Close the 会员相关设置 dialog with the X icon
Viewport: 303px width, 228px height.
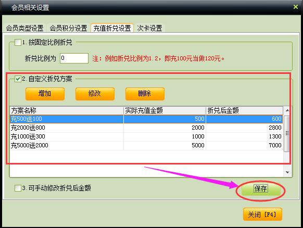pyautogui.click(x=296, y=7)
